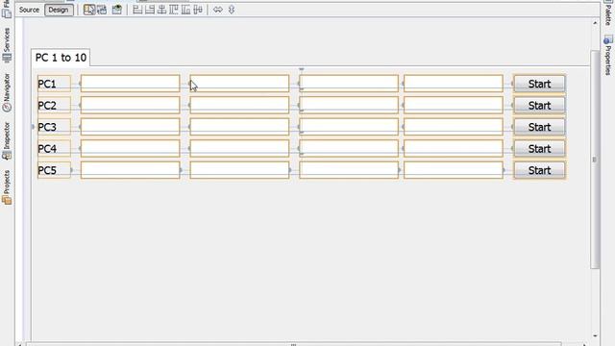Click the Start button in PC3 row
This screenshot has height=346, width=615.
coord(539,127)
